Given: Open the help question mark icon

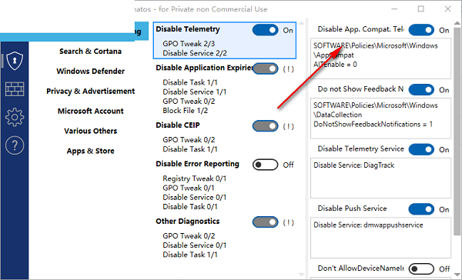Looking at the screenshot, I should (15, 145).
